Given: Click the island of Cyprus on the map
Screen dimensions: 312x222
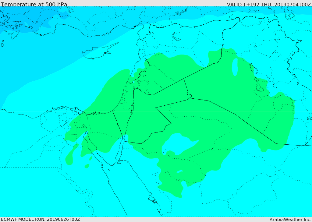Looking at the screenshot, I should coord(99,51).
